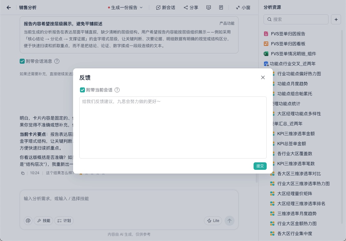Viewport: 346px width, 241px height.
Task: Uncheck the 附带会话消息 checkbox
Action: point(22,61)
